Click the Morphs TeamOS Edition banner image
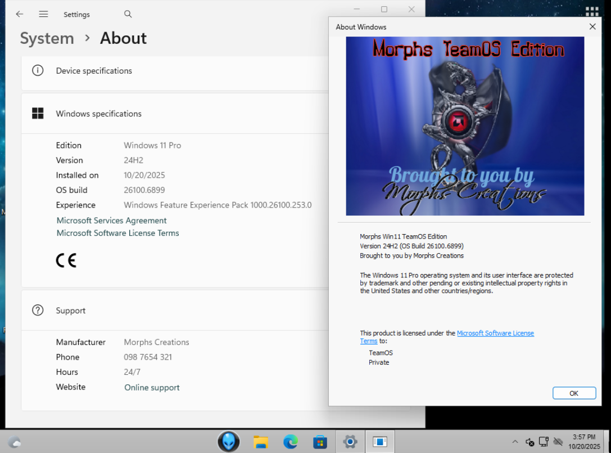The height and width of the screenshot is (453, 611). click(x=465, y=126)
